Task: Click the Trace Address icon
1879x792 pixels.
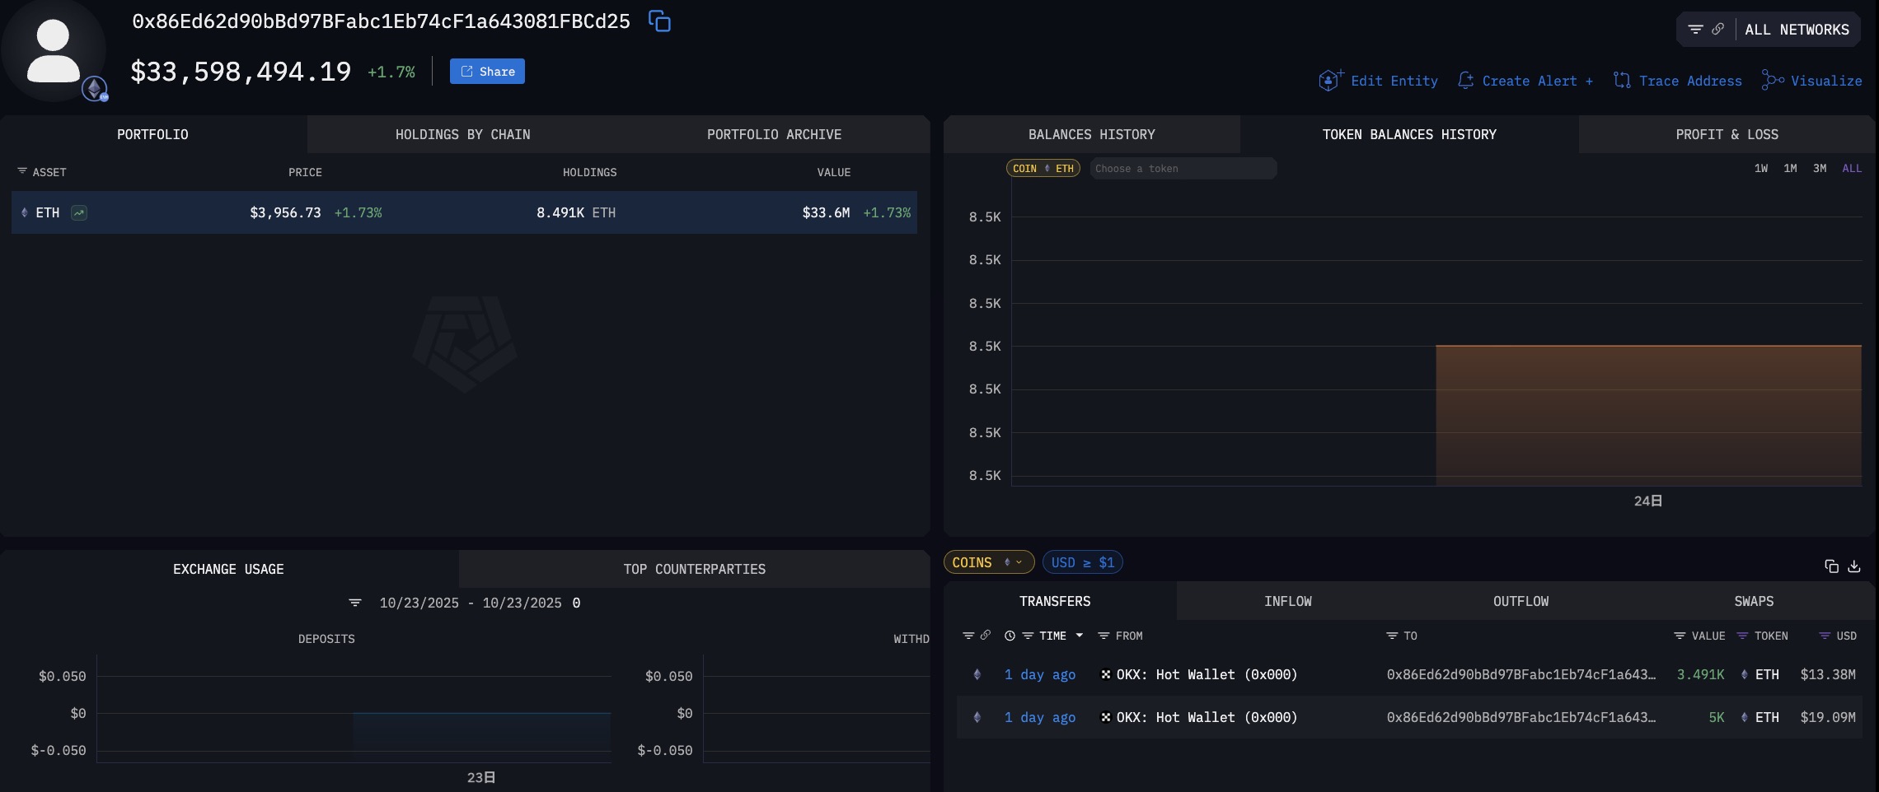Action: [x=1622, y=80]
